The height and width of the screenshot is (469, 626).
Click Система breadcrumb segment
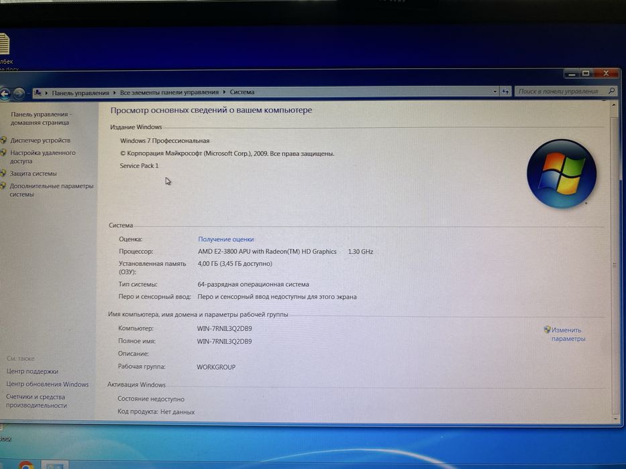coord(242,92)
